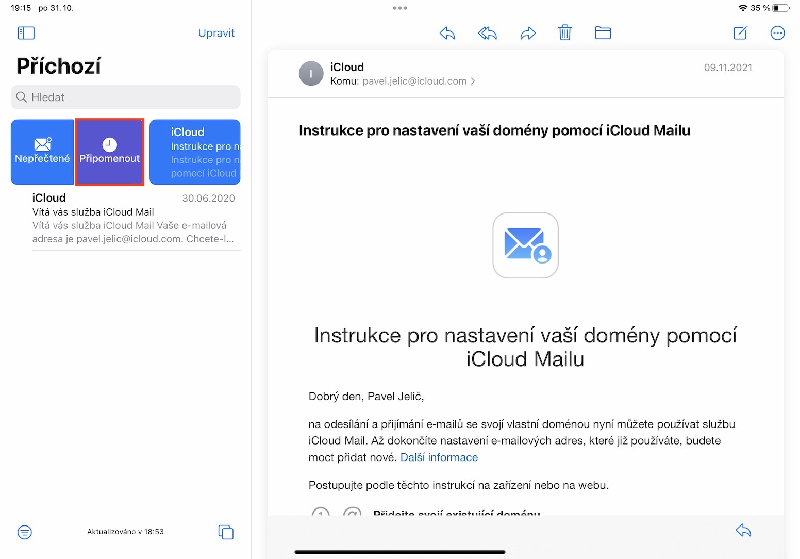The image size is (800, 559).
Task: Tap the battery status indicator
Action: coord(780,8)
